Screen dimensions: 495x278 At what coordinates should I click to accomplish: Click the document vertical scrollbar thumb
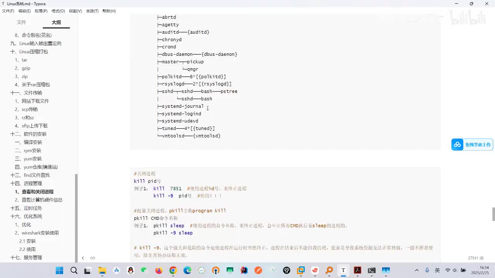[493, 214]
